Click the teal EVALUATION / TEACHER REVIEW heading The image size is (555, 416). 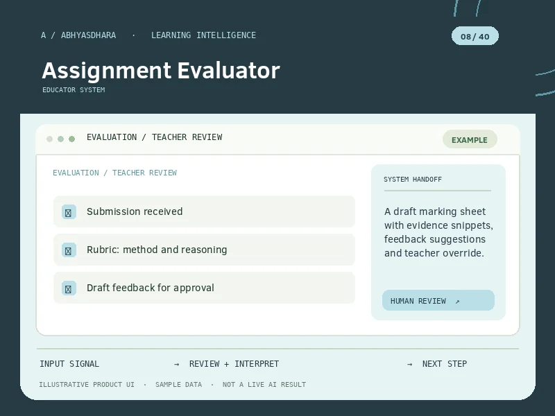[x=114, y=173]
